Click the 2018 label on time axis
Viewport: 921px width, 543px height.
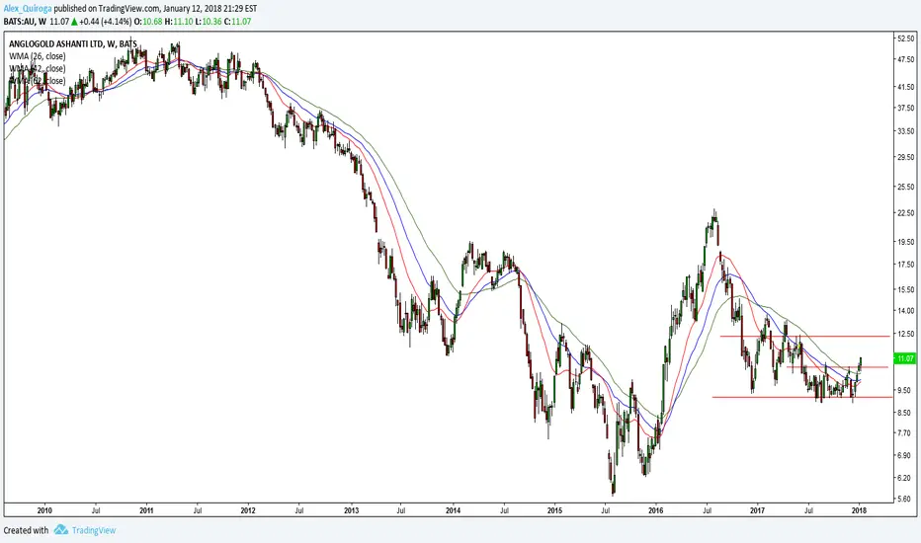[860, 510]
